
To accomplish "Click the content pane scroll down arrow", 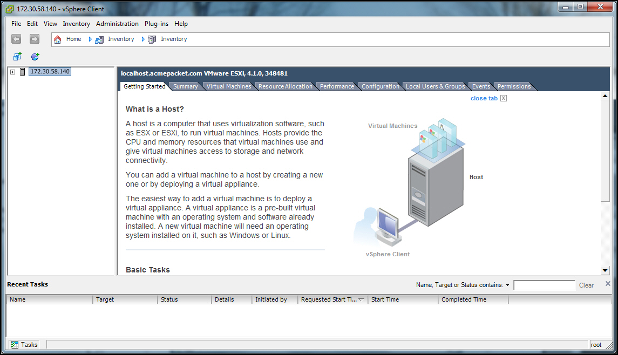I will tap(605, 270).
